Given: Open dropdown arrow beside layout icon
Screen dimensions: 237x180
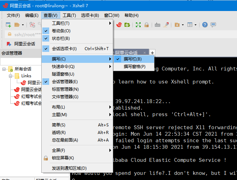Looking at the screenshot, I should 195,25.
